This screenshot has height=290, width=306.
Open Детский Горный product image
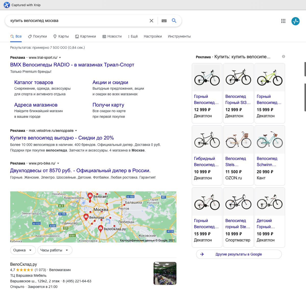270,202
